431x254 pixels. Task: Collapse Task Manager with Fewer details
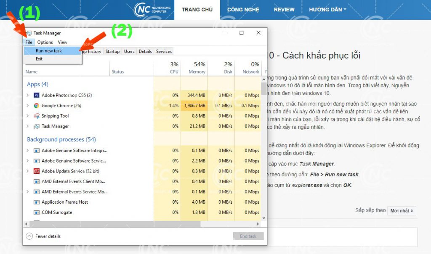click(43, 236)
